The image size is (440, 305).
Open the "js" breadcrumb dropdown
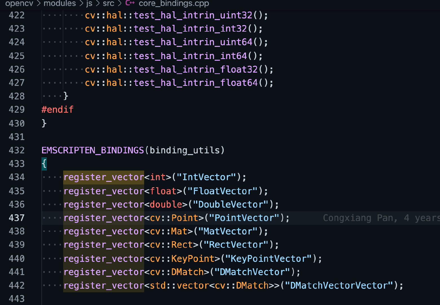(89, 4)
